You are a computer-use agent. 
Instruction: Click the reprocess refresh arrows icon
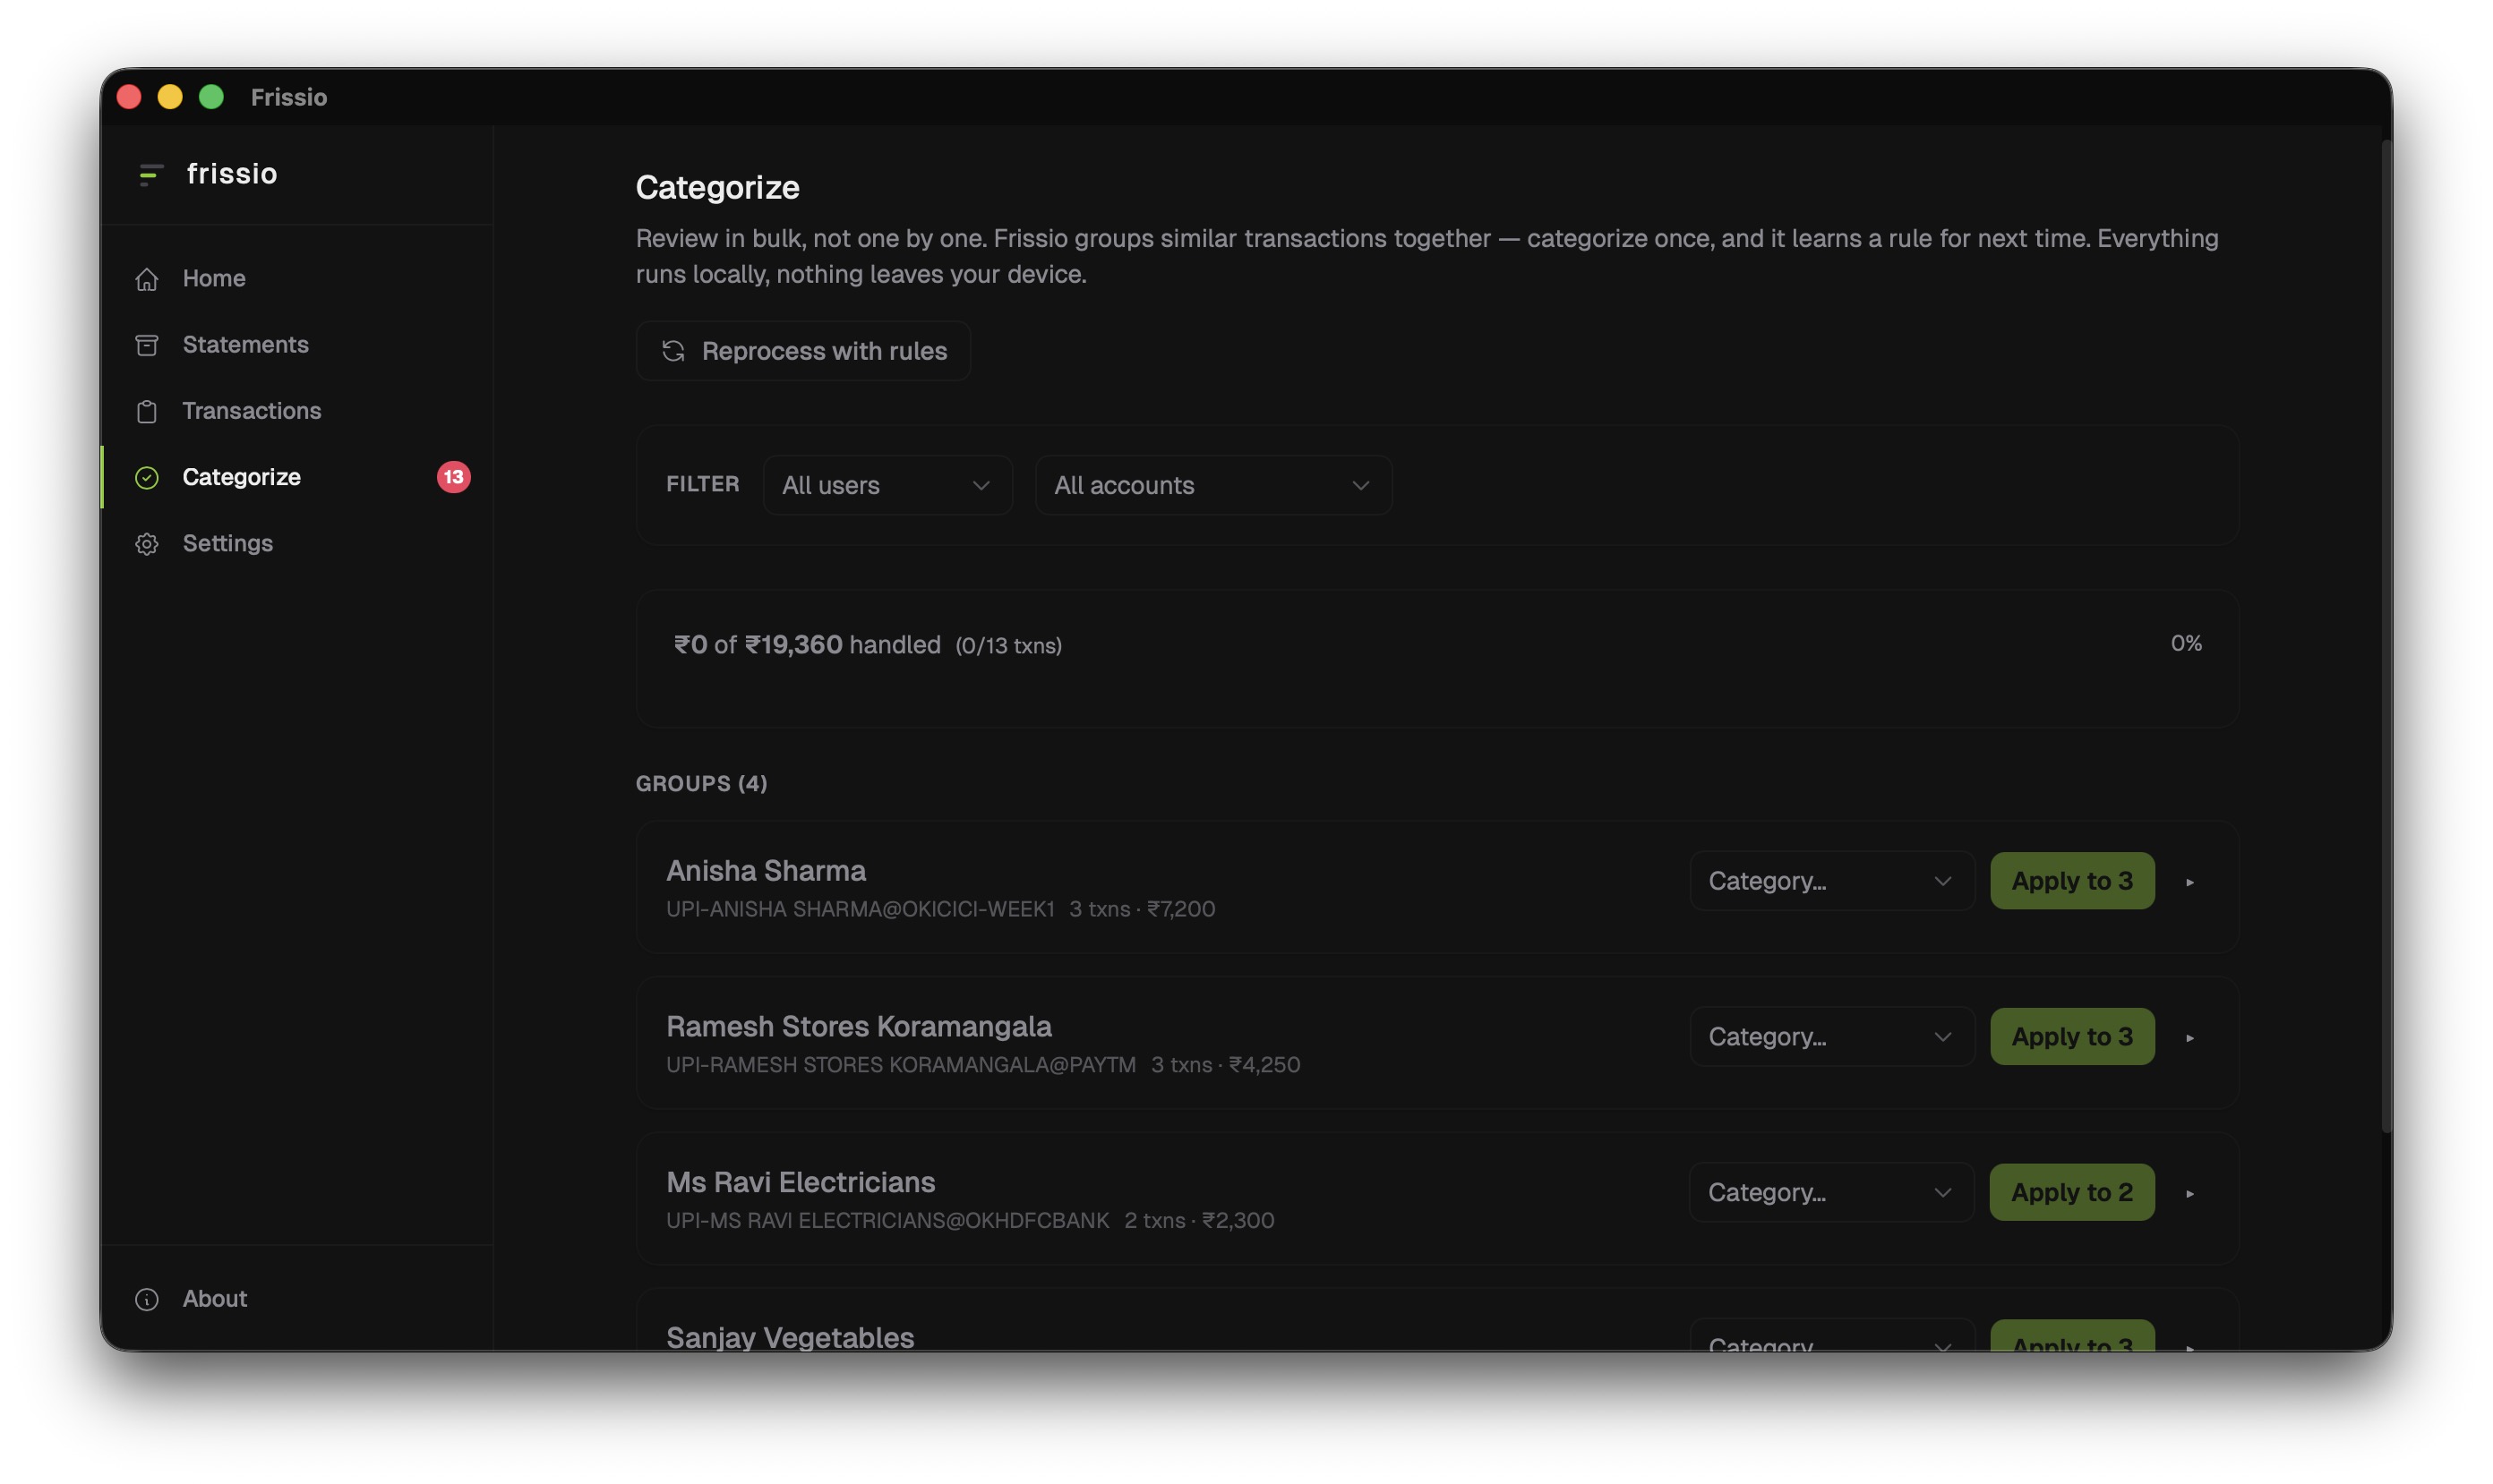coord(673,351)
